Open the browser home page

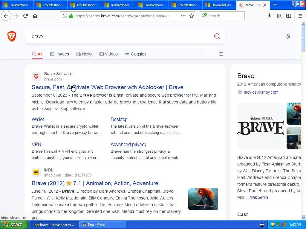35,16
